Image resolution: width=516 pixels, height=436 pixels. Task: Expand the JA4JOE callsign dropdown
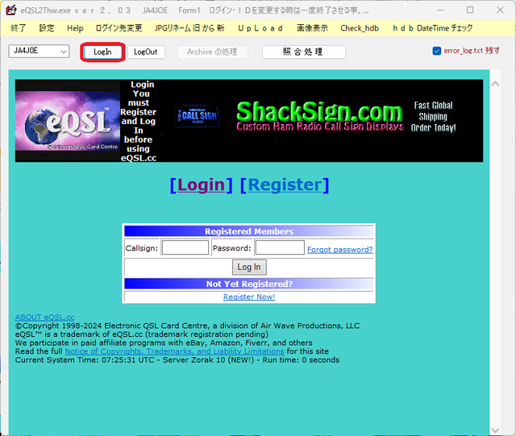(64, 52)
